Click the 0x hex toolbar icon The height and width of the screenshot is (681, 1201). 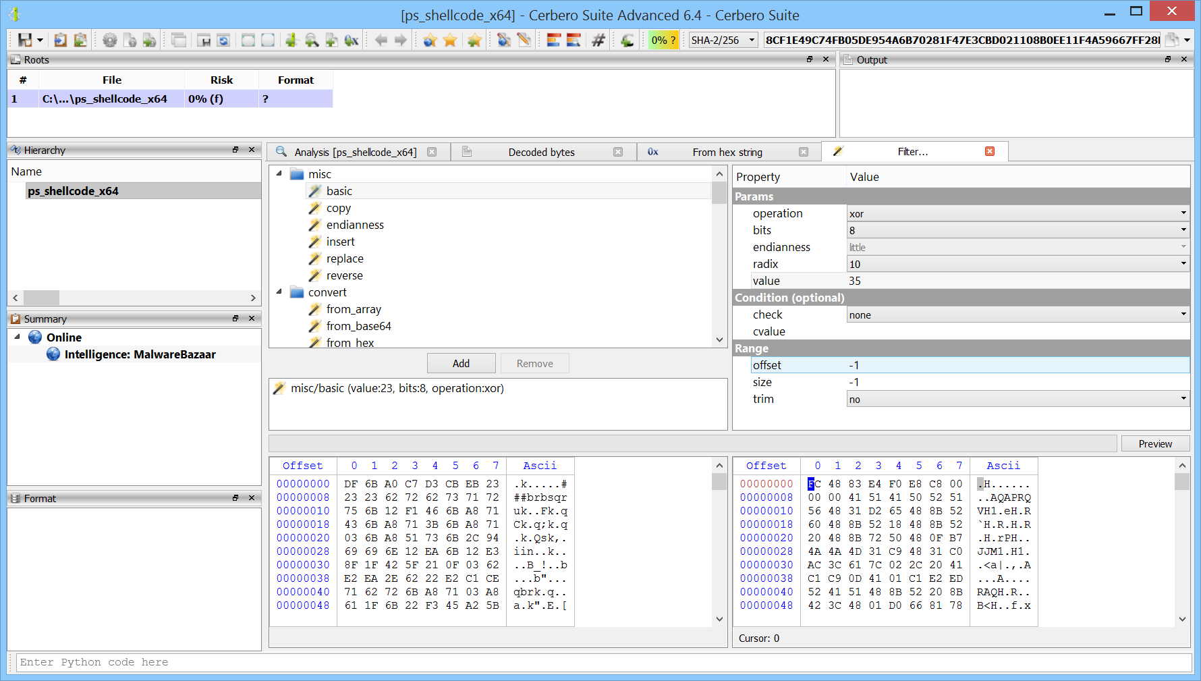(352, 40)
